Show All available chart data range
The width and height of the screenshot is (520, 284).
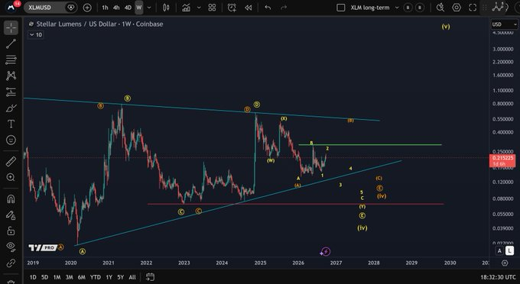pyautogui.click(x=132, y=277)
